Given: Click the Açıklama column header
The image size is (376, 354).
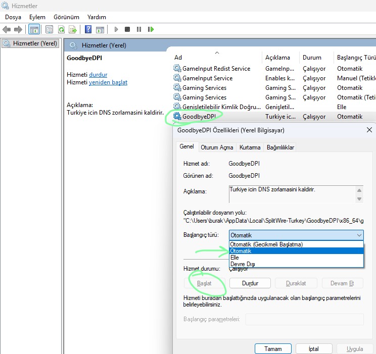Looking at the screenshot, I should [x=280, y=57].
